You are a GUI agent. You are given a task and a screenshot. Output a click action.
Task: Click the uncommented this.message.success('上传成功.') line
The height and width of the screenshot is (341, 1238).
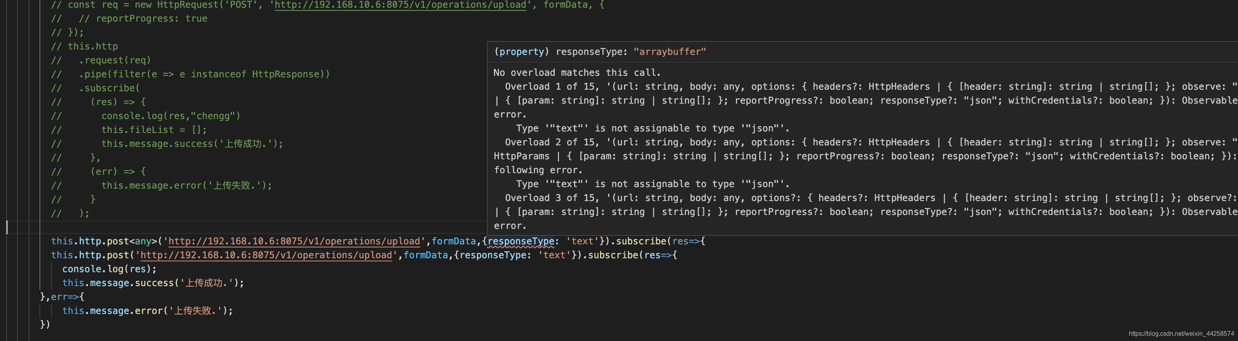pyautogui.click(x=153, y=283)
